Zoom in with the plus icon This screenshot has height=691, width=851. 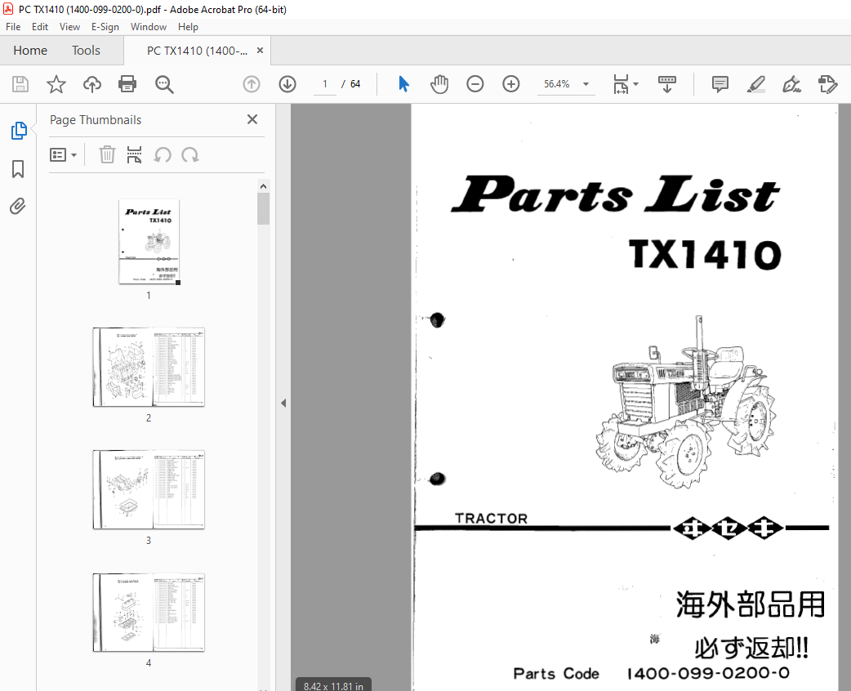510,84
